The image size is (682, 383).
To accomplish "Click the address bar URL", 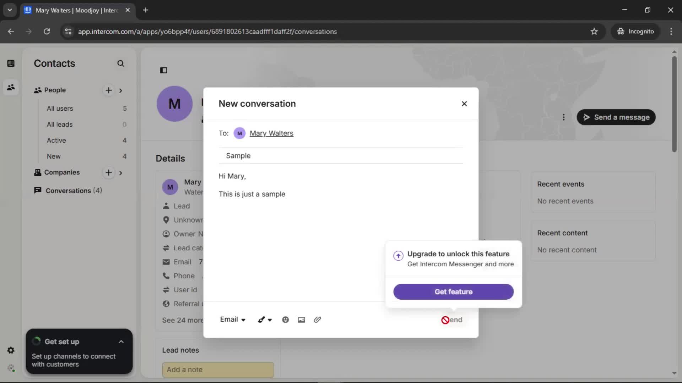I will tap(207, 32).
